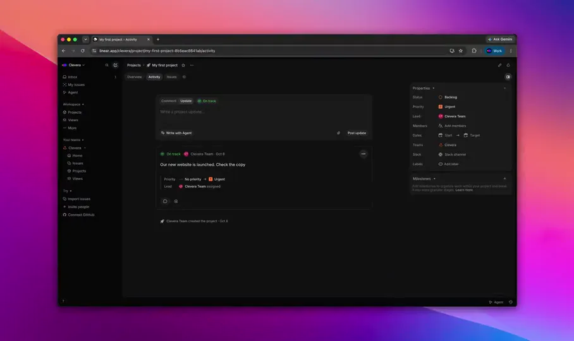Select the Comment mode toggle

169,101
